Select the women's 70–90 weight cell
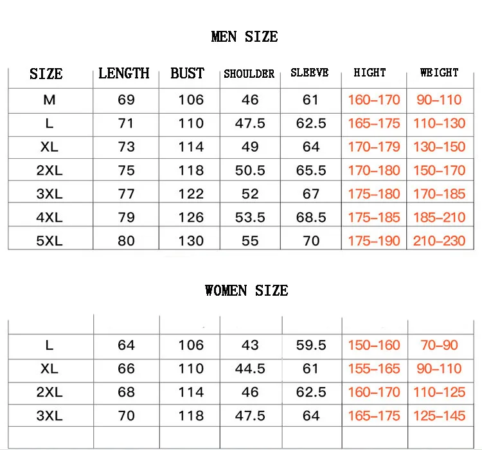The height and width of the screenshot is (450, 482). (439, 345)
